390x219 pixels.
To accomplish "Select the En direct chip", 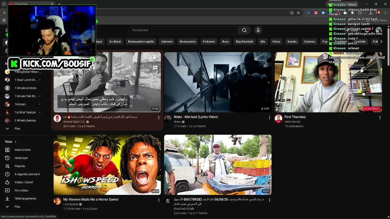I will 115,42.
